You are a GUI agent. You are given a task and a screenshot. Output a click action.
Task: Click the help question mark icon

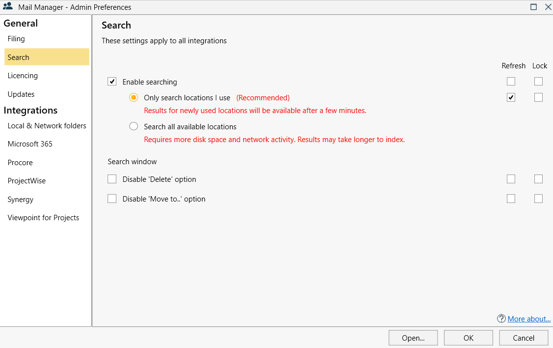point(501,319)
